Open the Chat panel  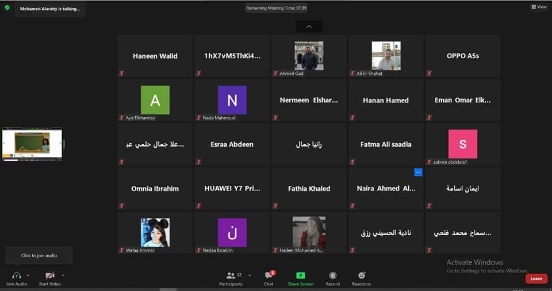click(269, 278)
